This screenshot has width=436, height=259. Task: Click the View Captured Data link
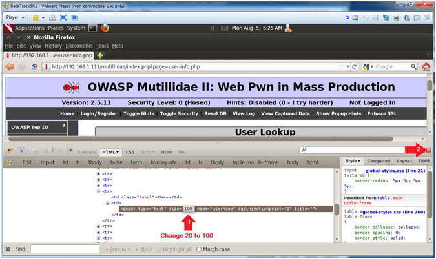pyautogui.click(x=285, y=113)
